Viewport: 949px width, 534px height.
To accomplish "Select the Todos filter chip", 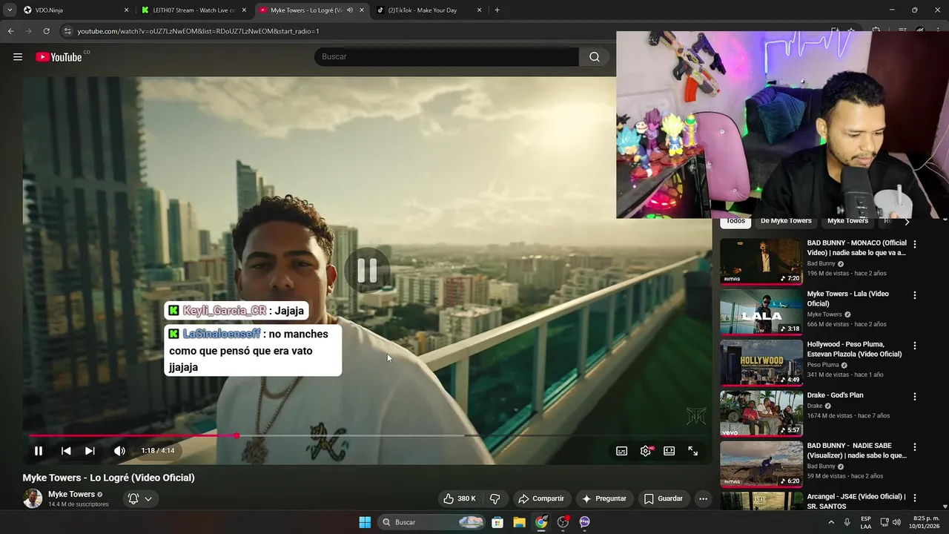I will pos(735,221).
